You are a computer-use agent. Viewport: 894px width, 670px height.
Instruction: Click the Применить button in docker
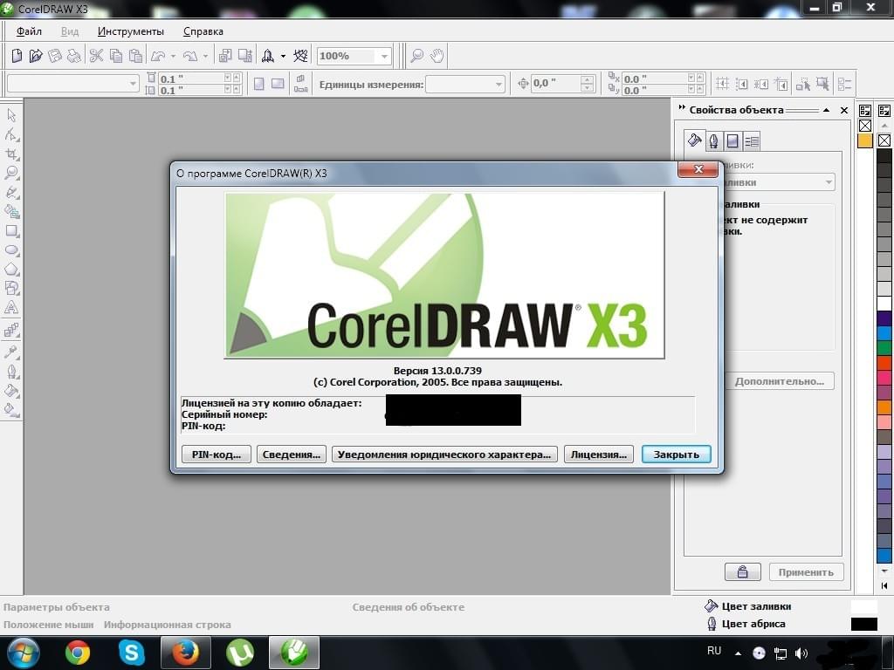pyautogui.click(x=806, y=572)
